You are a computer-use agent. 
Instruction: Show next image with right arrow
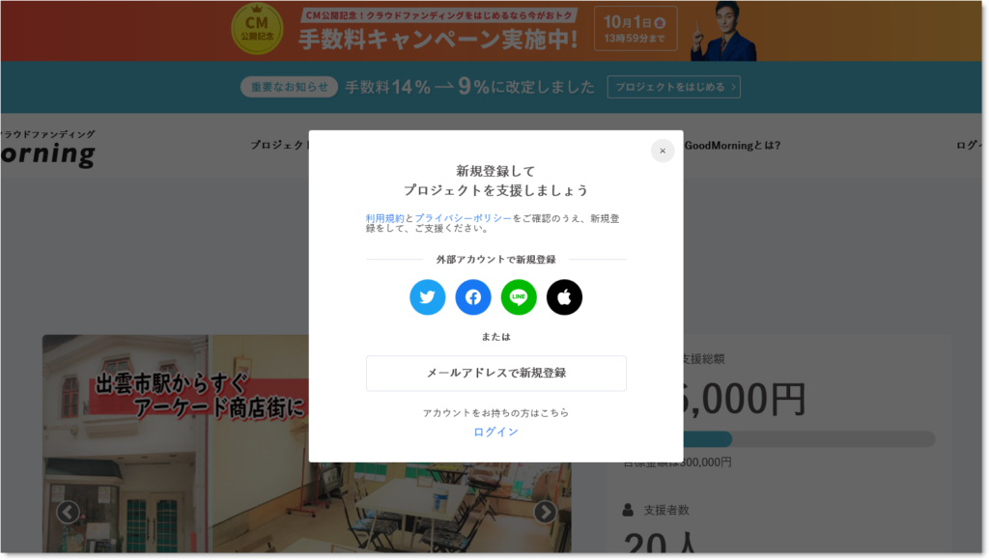point(545,512)
